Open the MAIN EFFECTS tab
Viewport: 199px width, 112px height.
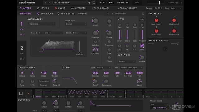point(78,8)
